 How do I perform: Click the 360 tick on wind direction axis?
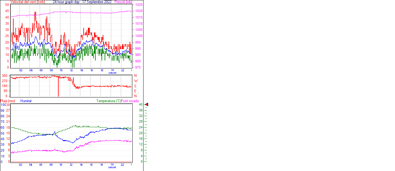pos(5,76)
